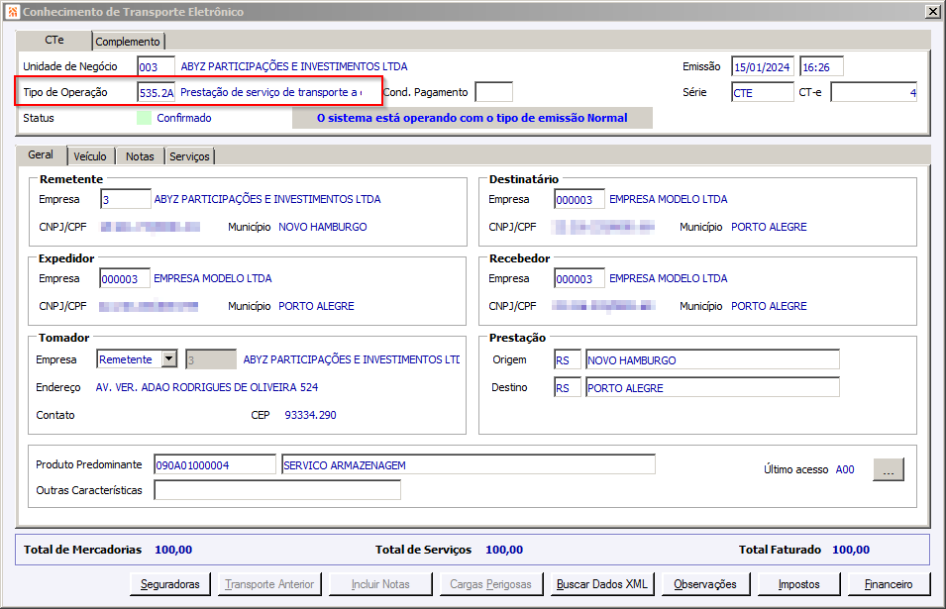This screenshot has width=946, height=609.
Task: Click the Unidade de Negócio code field
Action: point(156,67)
